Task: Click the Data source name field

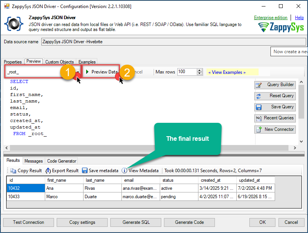Action: (x=174, y=42)
